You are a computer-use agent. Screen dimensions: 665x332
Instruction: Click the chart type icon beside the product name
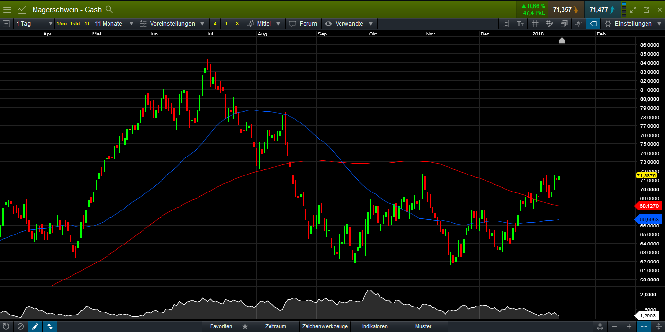coord(22,9)
